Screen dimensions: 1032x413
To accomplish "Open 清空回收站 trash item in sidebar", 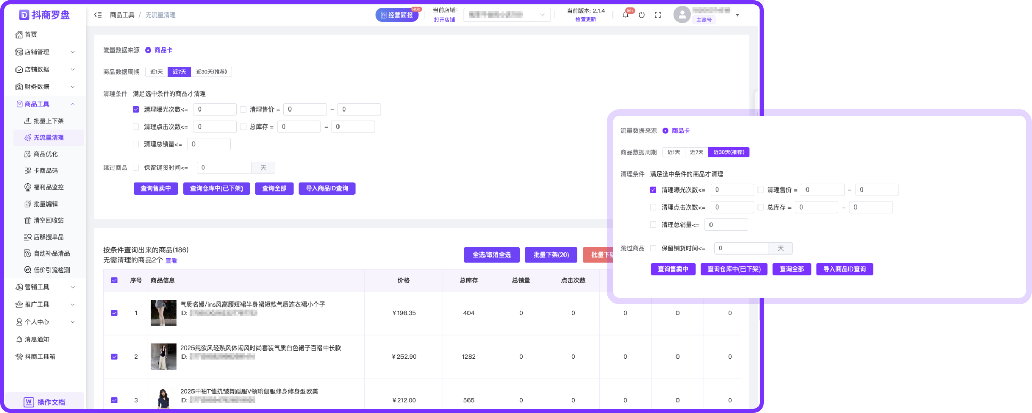I will point(49,220).
